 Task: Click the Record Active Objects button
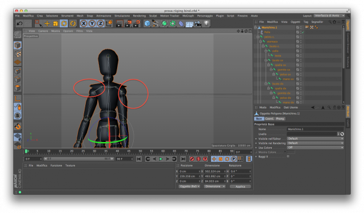[x=192, y=159]
